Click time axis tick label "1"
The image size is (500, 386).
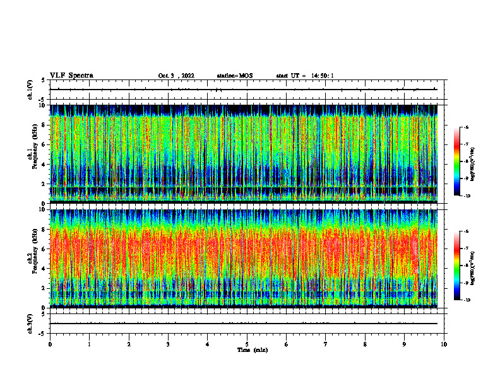click(89, 344)
